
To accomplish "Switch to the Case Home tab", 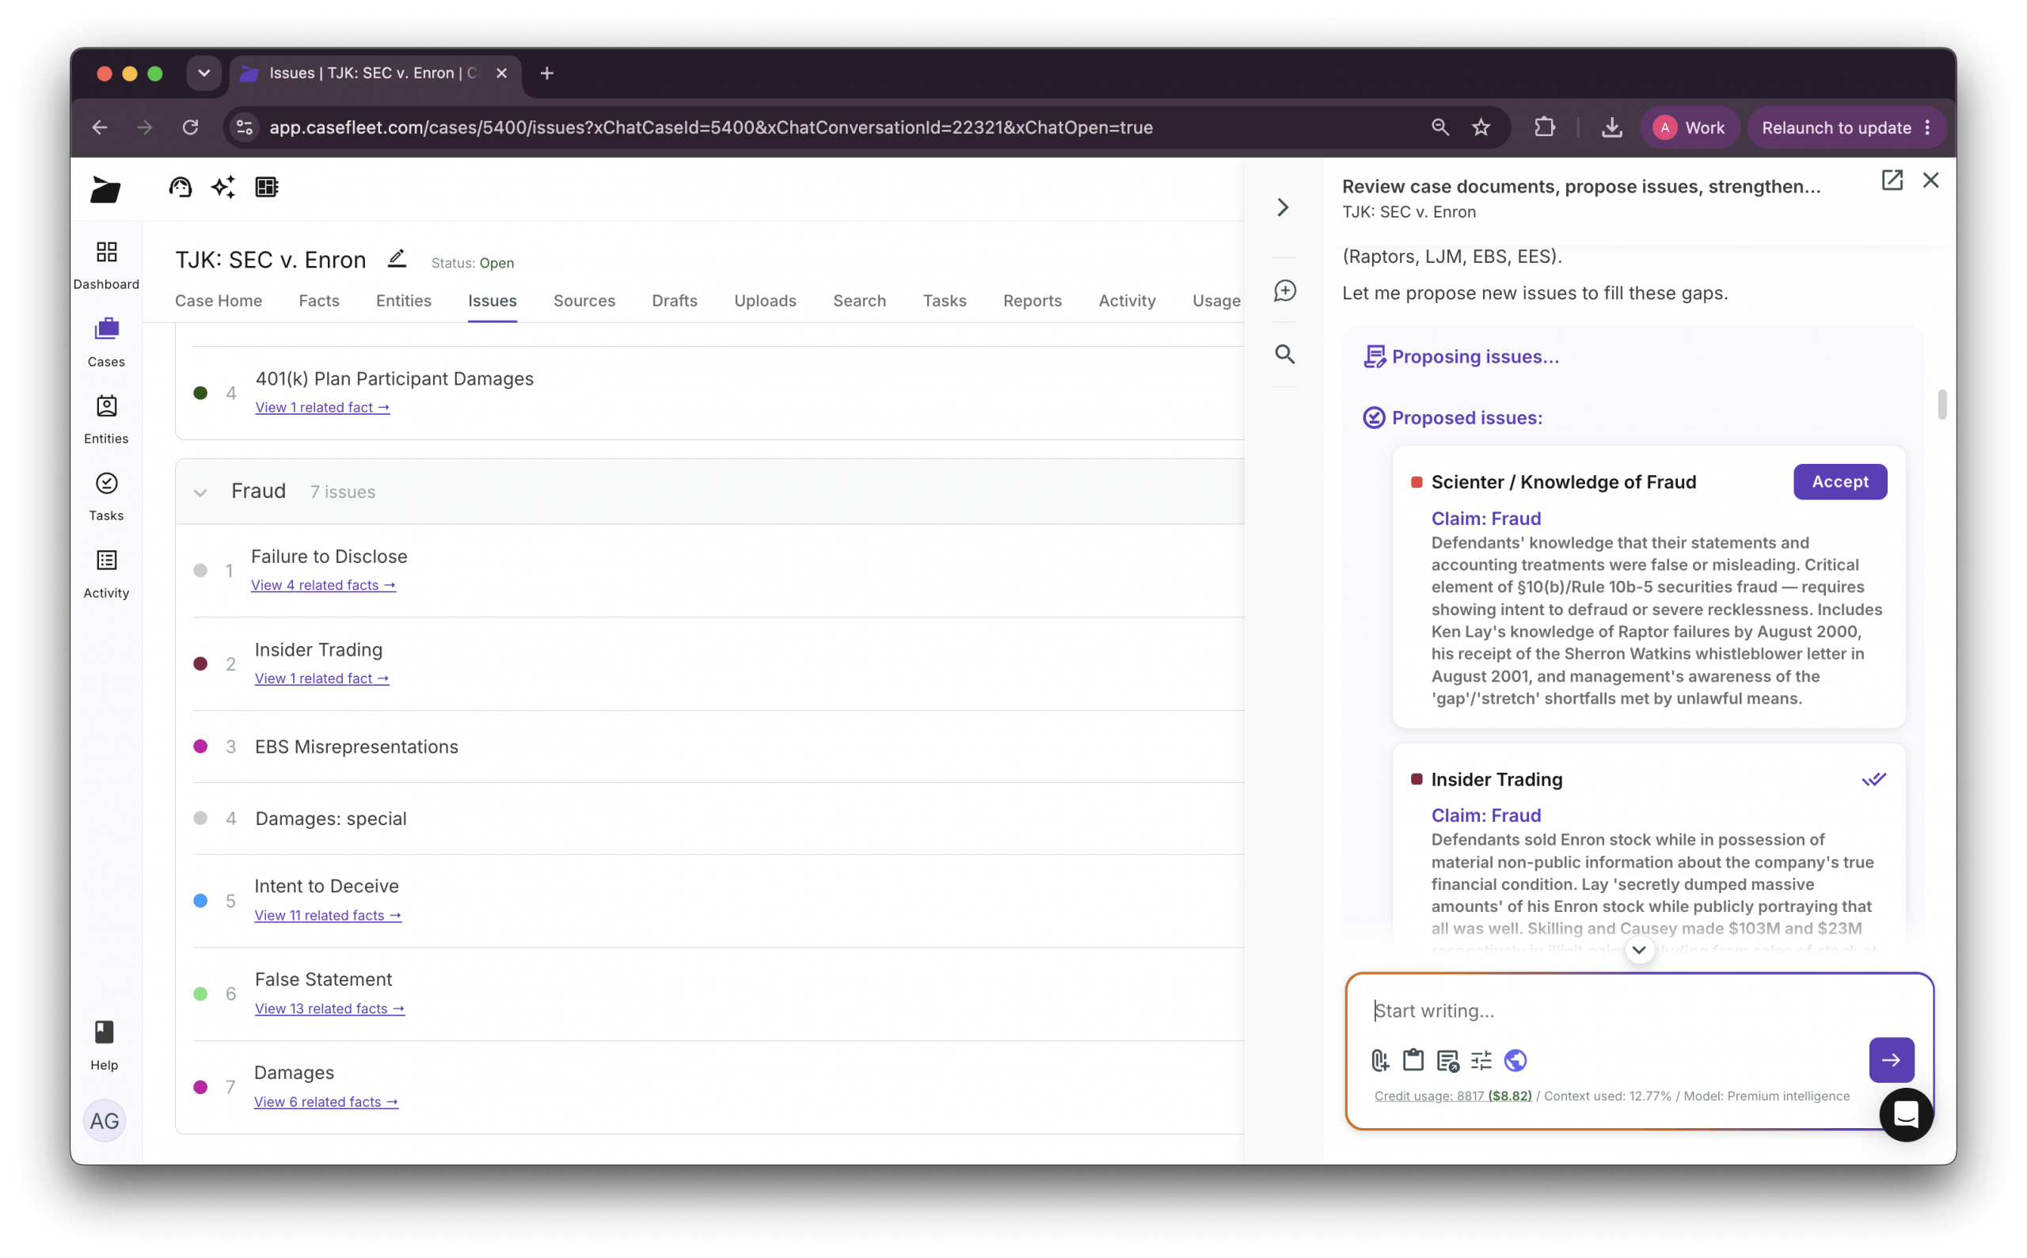I will pos(218,300).
